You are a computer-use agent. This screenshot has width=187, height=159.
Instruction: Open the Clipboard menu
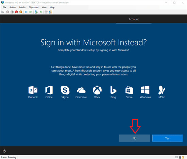pos(34,7)
